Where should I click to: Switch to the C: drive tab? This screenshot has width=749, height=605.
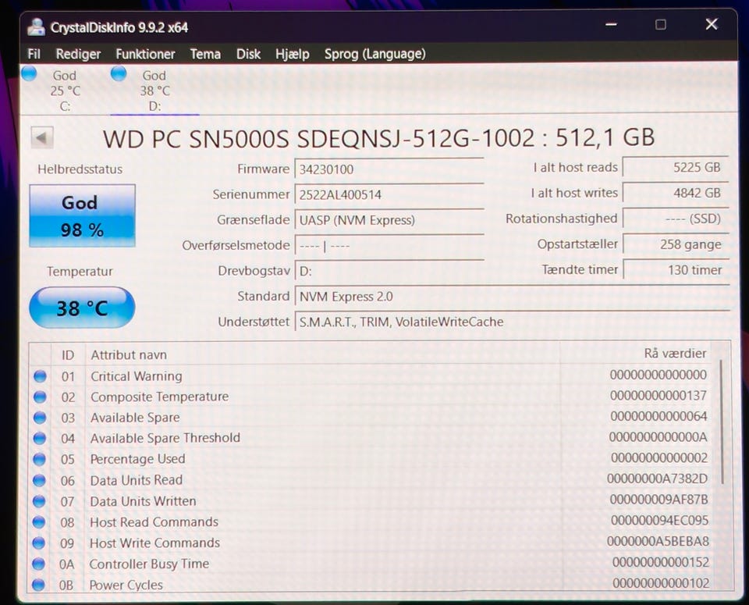tap(65, 91)
